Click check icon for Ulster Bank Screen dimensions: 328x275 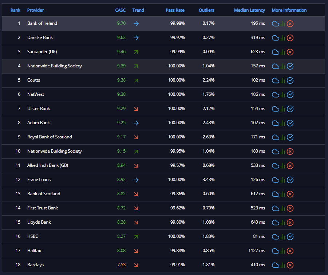coord(290,109)
